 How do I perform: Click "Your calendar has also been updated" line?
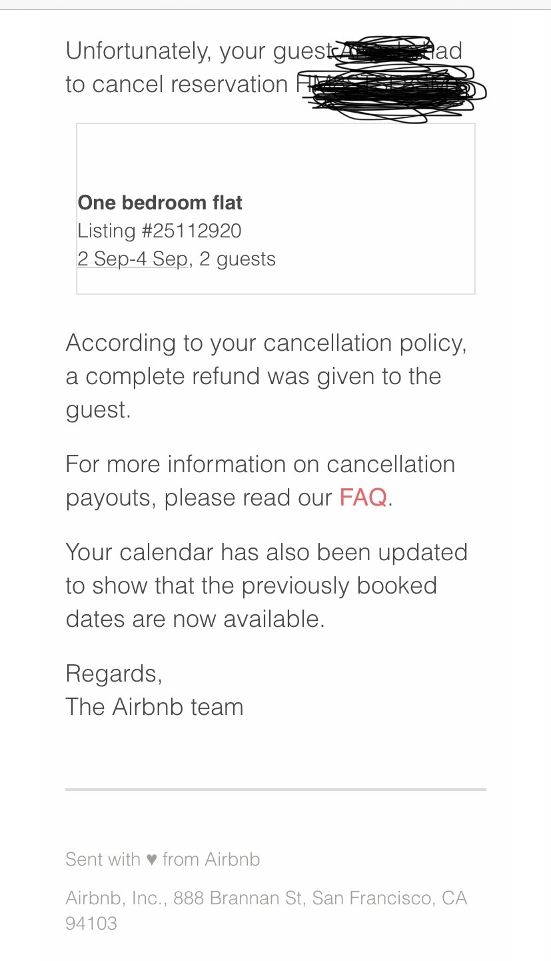click(267, 552)
